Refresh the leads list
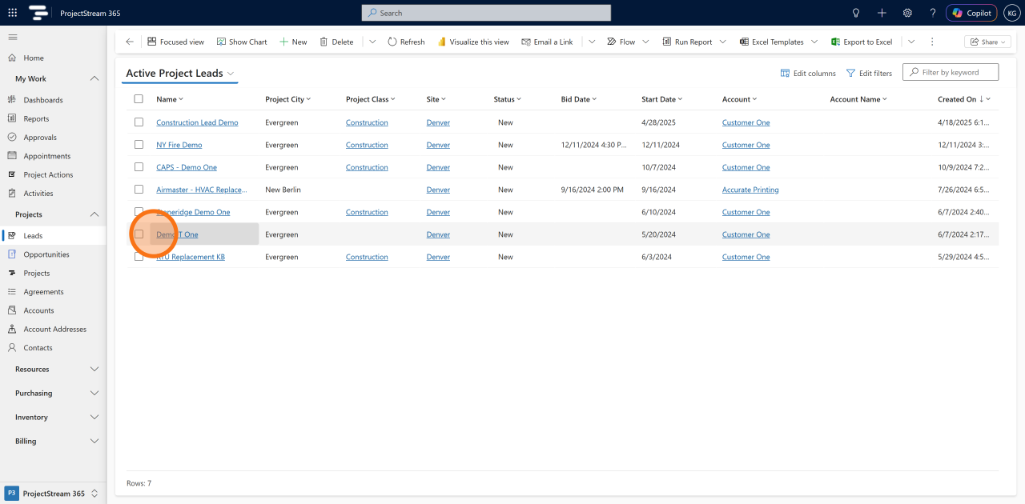Image resolution: width=1025 pixels, height=504 pixels. tap(406, 42)
